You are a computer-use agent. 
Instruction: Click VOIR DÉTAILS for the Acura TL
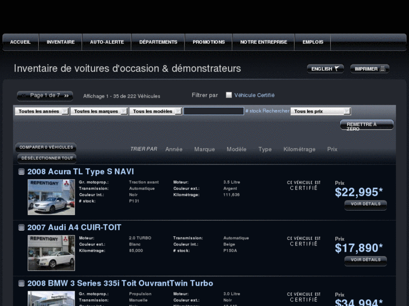tap(366, 204)
